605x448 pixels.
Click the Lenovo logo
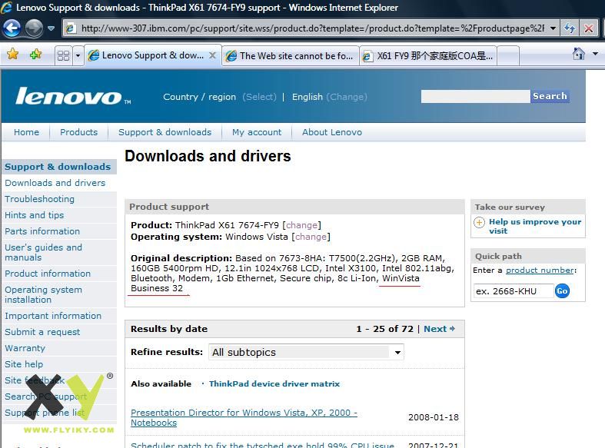(72, 96)
